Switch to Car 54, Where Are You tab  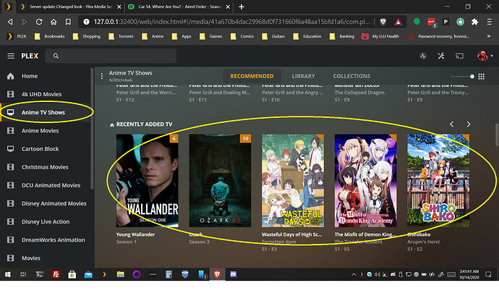point(179,7)
